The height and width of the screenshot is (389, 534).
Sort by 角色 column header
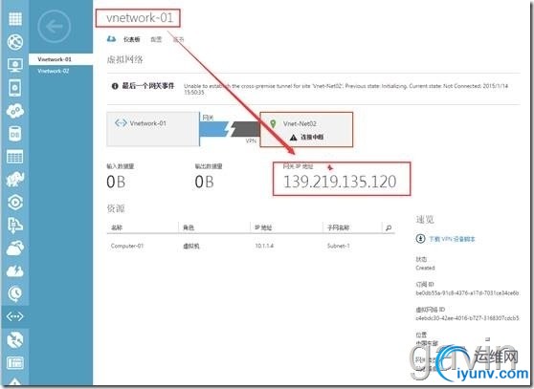(x=189, y=227)
